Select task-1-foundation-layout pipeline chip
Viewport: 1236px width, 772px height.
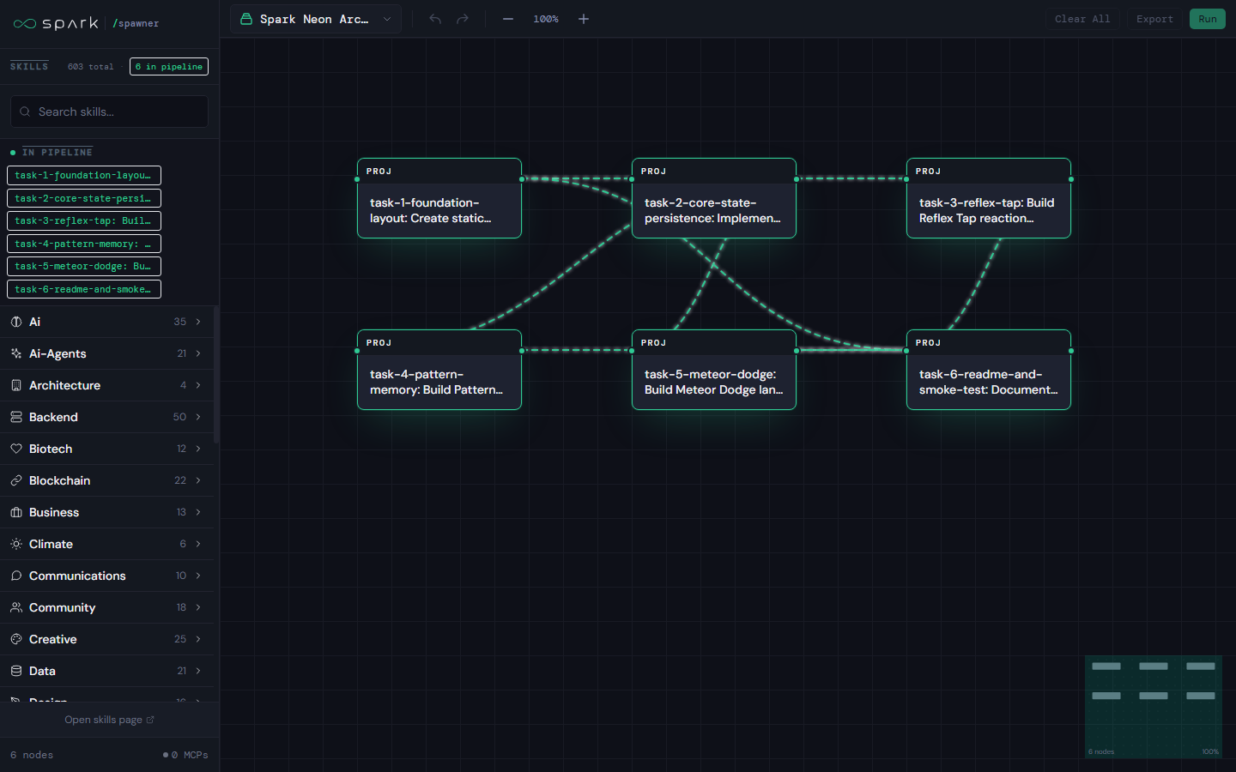84,175
